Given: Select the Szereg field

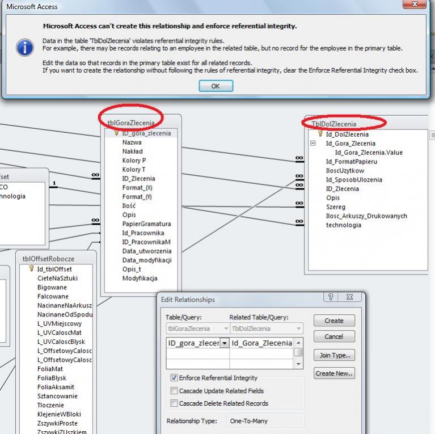Looking at the screenshot, I should tap(336, 207).
